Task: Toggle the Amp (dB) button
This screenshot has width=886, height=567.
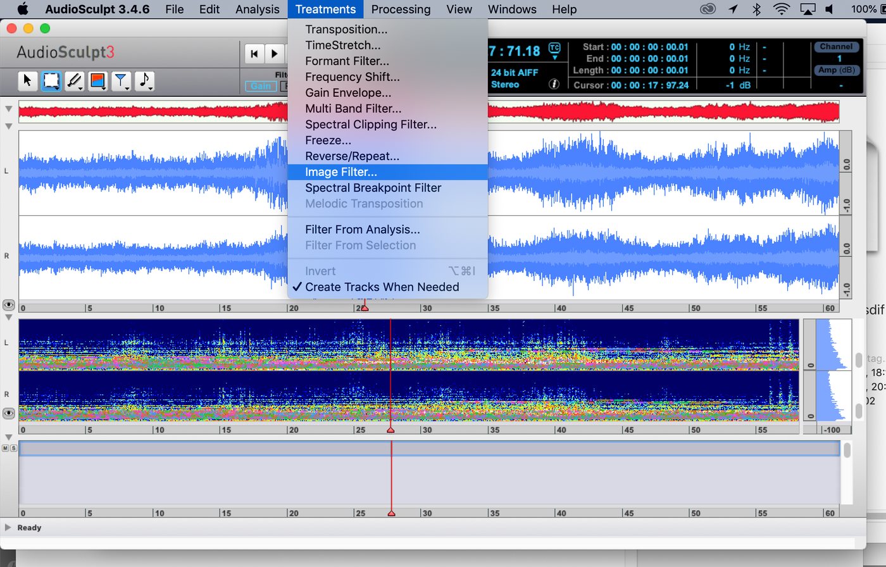Action: 836,70
